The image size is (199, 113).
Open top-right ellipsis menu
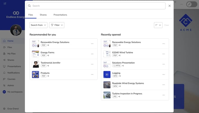pos(181,4)
